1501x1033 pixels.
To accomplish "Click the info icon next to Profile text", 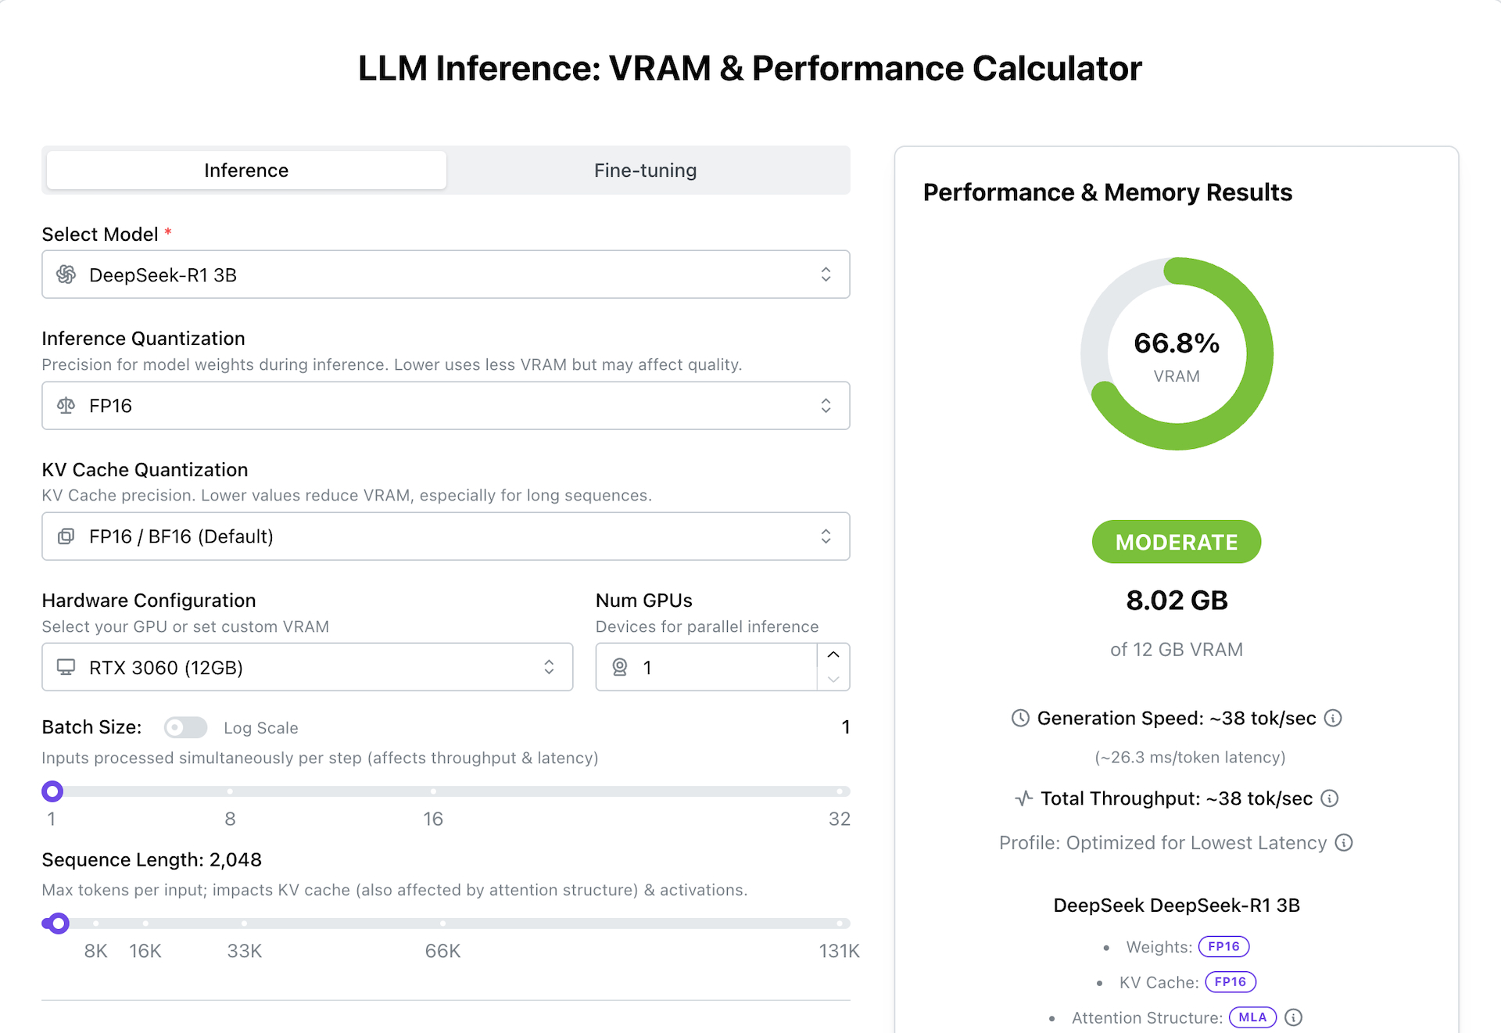I will tap(1344, 843).
